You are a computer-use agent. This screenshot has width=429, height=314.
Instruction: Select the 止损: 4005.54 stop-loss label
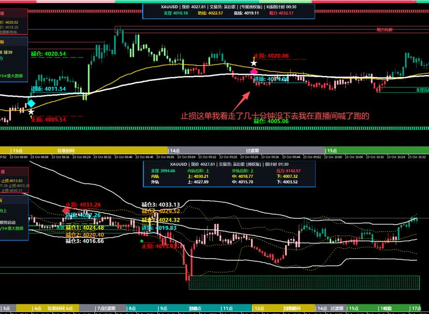pos(48,119)
